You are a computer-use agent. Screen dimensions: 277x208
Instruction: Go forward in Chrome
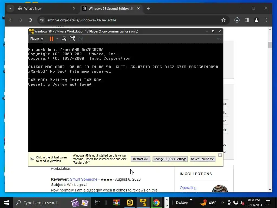pos(21,20)
